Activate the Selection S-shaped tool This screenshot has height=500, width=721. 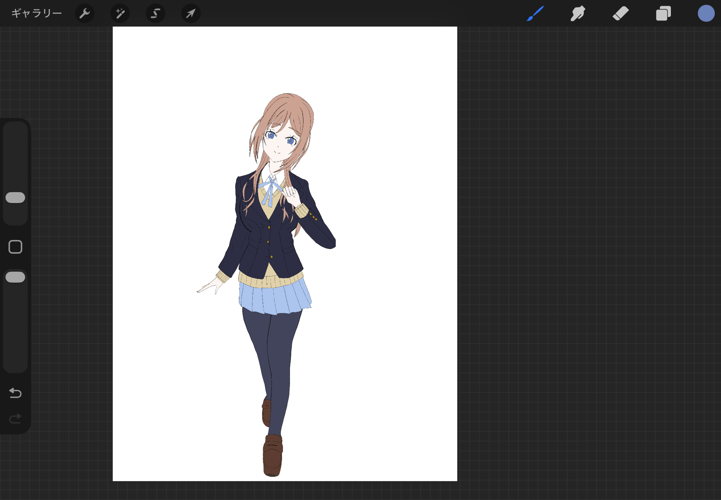[x=155, y=14]
